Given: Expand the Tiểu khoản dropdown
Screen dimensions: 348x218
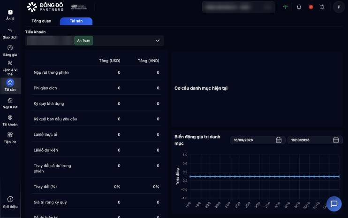Looking at the screenshot, I should click(x=95, y=41).
